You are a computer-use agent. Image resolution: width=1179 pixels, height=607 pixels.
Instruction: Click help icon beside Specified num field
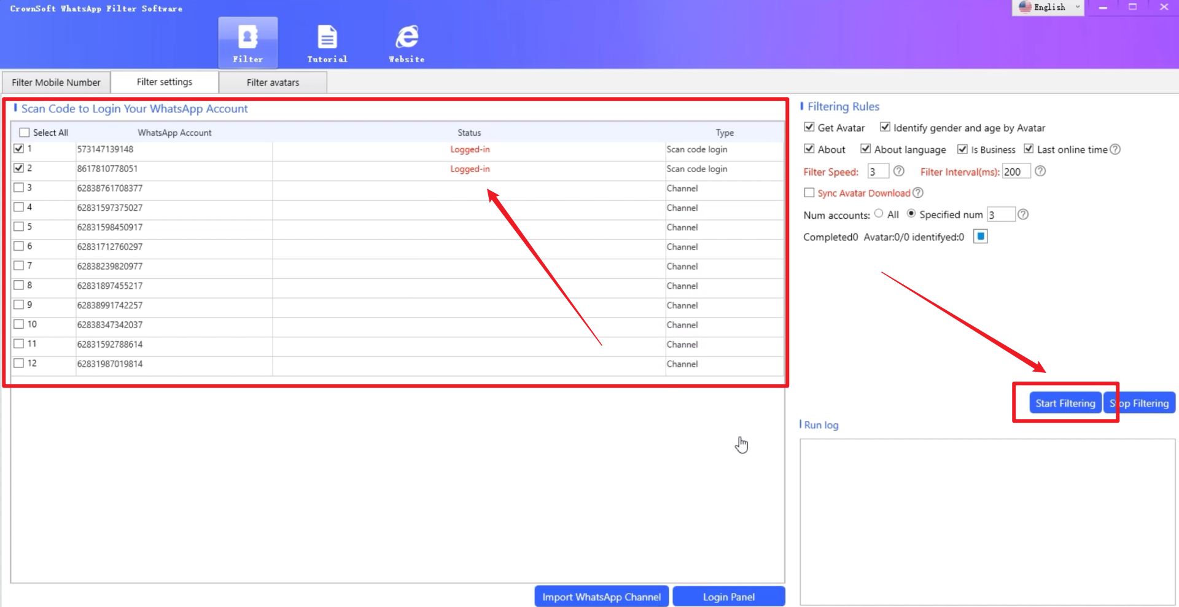tap(1023, 214)
